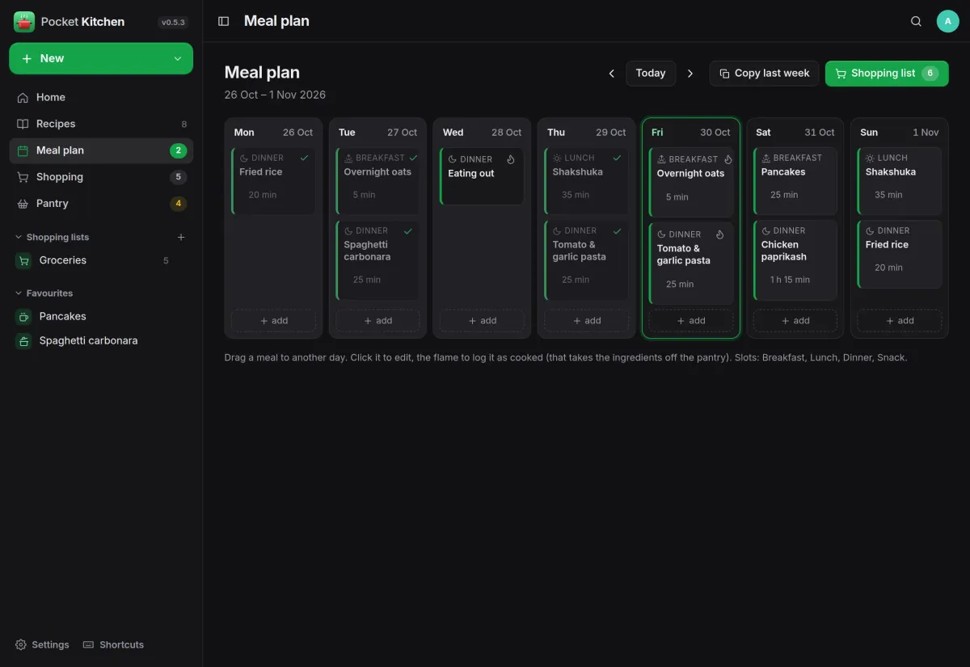The image size is (970, 667).
Task: Open Saturday's Pancakes breakfast card
Action: click(795, 181)
